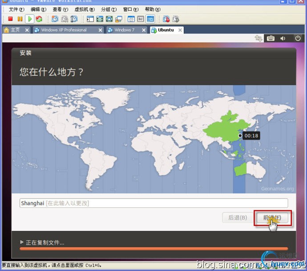The width and height of the screenshot is (307, 271).
Task: Click the Suspend (pause) toolbar icon
Action: (x=20, y=19)
